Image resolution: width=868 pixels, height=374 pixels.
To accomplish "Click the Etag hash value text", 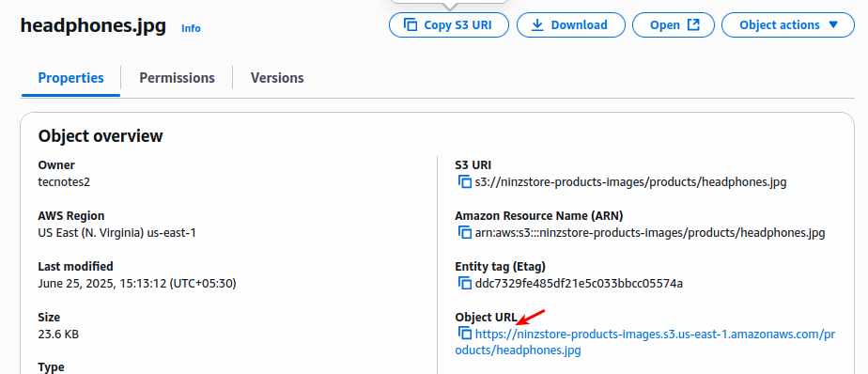I will [579, 284].
